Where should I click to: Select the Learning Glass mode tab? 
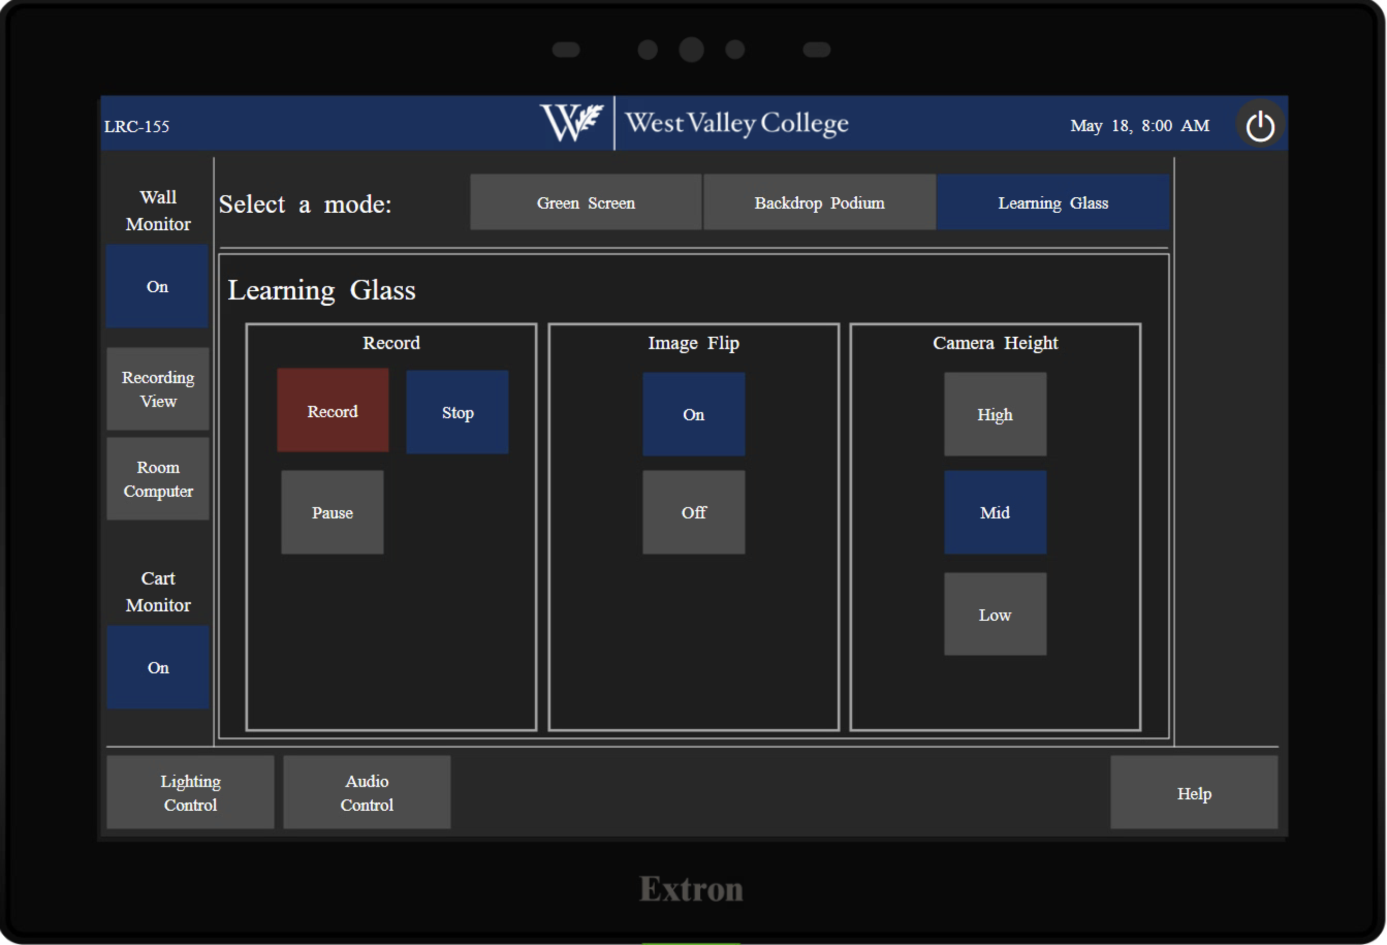point(1053,202)
